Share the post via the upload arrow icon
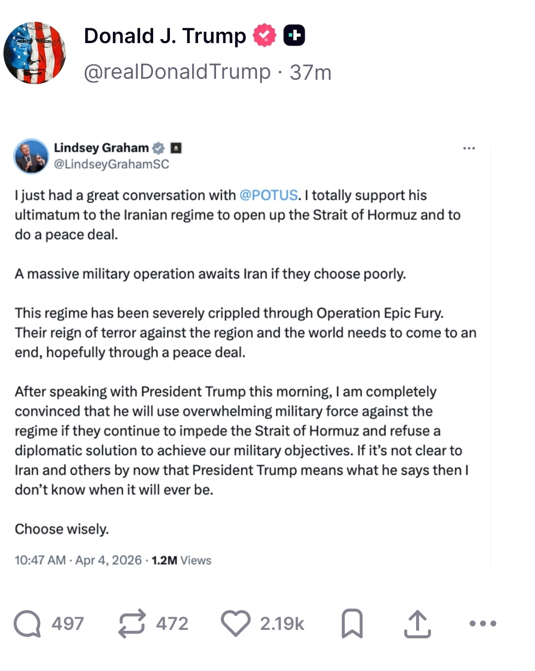 pyautogui.click(x=417, y=623)
